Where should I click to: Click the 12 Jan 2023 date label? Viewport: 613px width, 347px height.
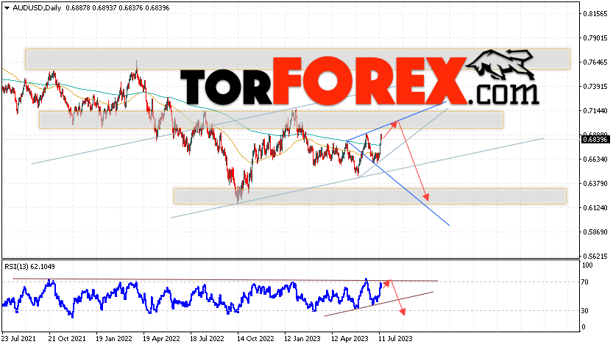point(302,338)
